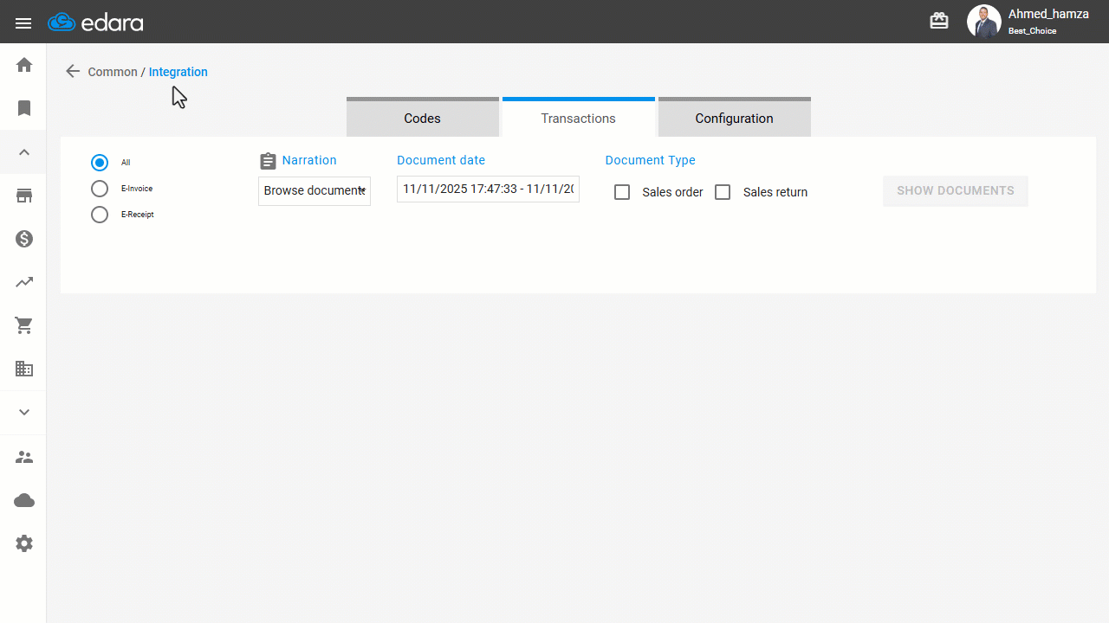Open the bookmark icon in sidebar

(24, 108)
